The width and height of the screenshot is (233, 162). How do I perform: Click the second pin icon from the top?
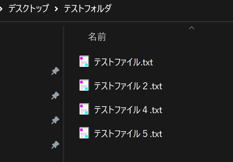point(55,95)
